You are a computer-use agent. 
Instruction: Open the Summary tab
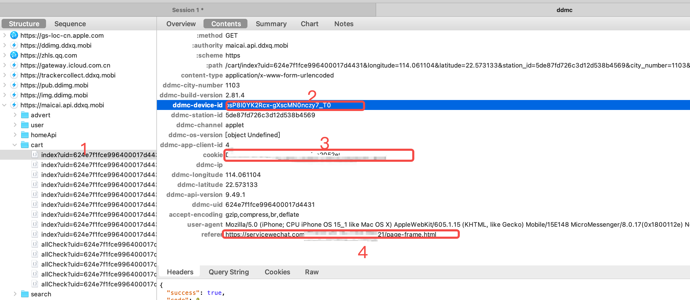point(271,24)
